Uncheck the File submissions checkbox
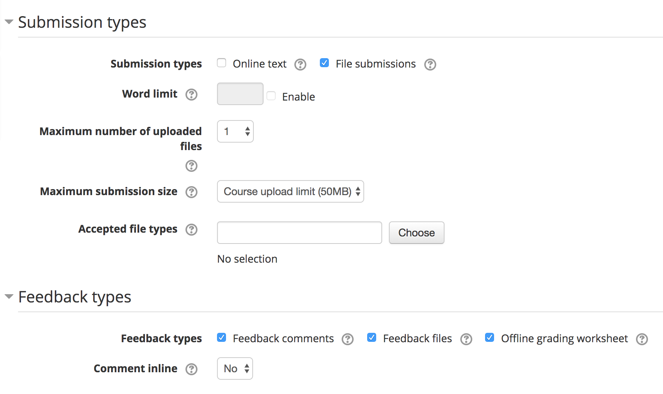 324,63
